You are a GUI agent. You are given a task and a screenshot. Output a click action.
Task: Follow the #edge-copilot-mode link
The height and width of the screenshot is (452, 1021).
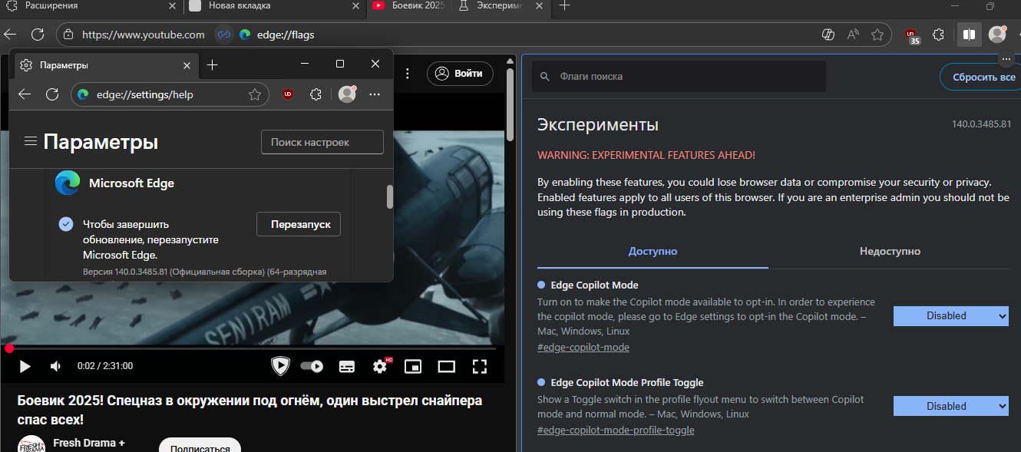(583, 348)
